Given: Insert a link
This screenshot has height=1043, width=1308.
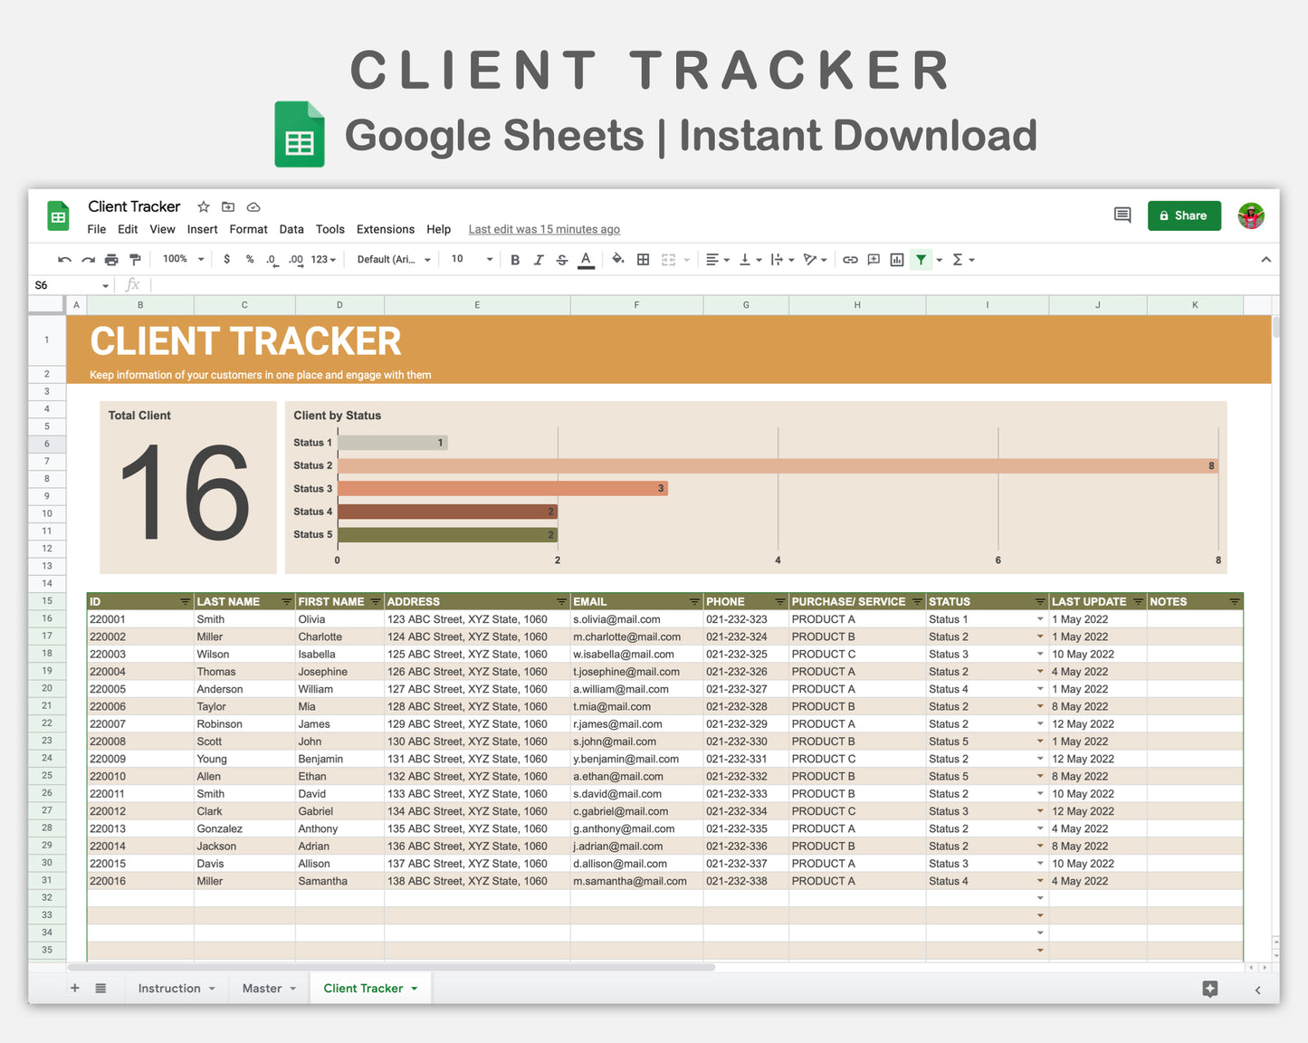Looking at the screenshot, I should click(850, 259).
